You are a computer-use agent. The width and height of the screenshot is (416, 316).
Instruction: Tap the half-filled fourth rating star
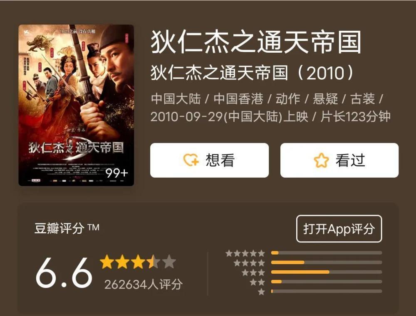click(x=153, y=262)
